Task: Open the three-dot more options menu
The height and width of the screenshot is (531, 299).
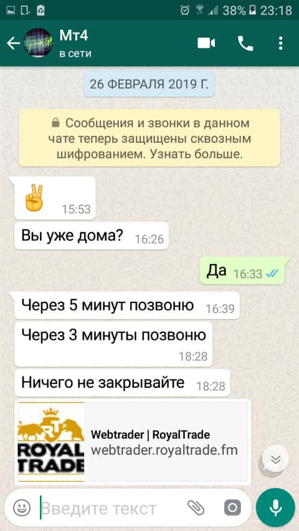Action: pos(281,44)
